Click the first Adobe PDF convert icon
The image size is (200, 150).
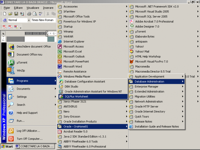(x=5, y=27)
